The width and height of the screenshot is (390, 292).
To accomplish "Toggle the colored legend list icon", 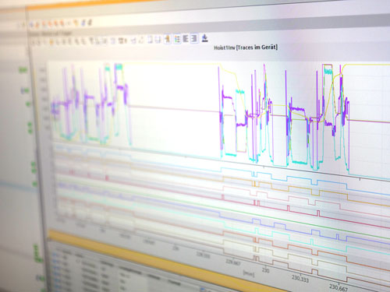I will pyautogui.click(x=177, y=40).
